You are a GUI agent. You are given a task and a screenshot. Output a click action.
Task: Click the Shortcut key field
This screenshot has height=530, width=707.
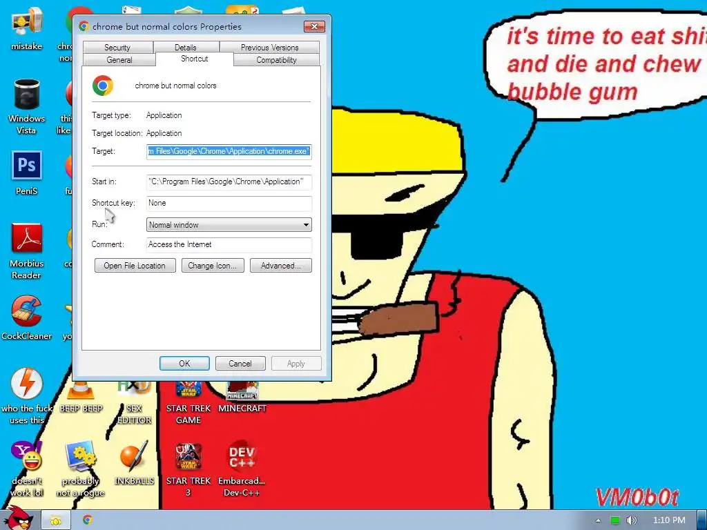(x=229, y=204)
